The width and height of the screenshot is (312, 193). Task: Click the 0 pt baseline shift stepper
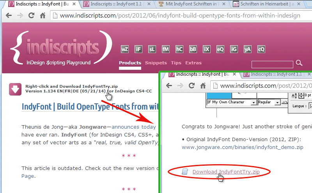pyautogui.click(x=301, y=96)
